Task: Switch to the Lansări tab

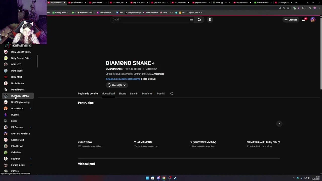Action: pos(134,94)
